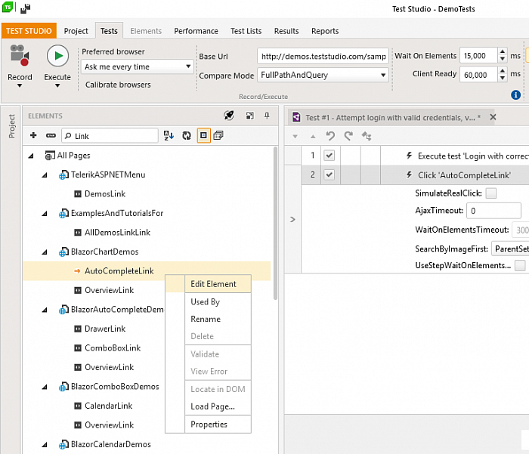Click the lightning icon on step 1

point(410,156)
